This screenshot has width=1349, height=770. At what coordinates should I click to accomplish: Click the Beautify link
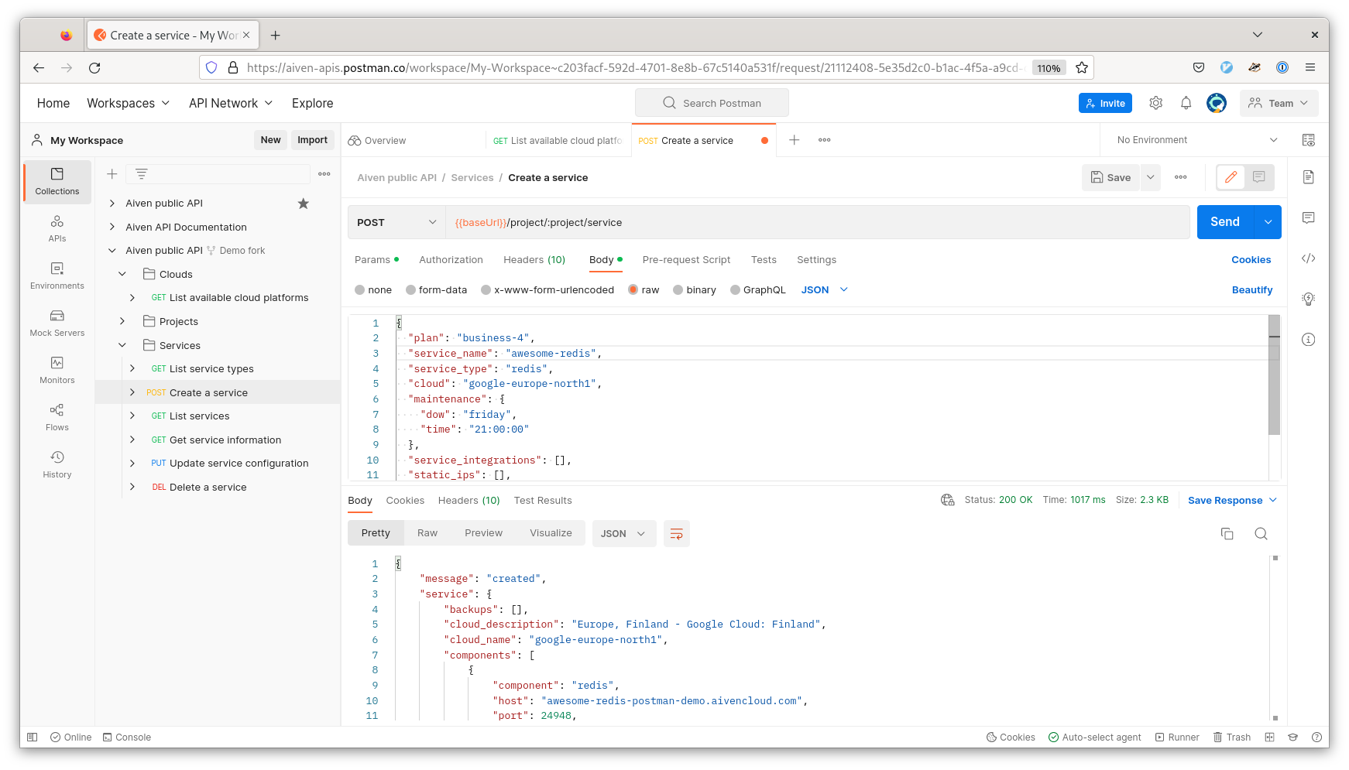[x=1251, y=290]
